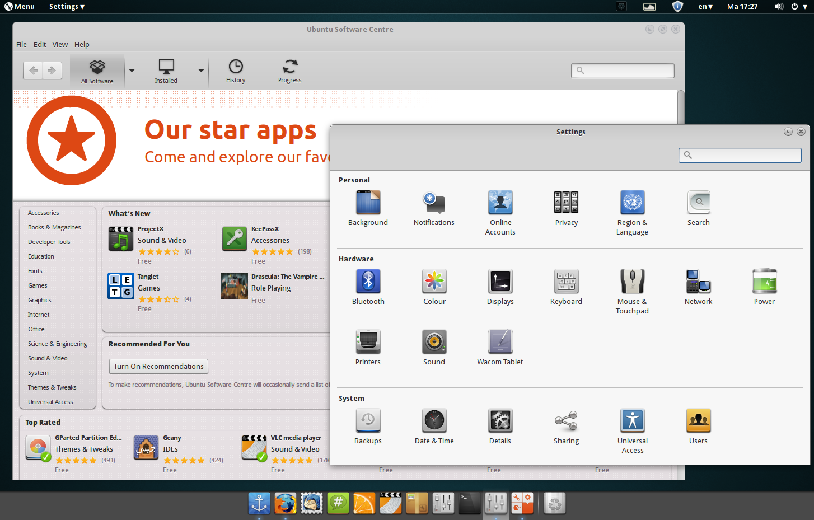Open the Colour settings panel
Image resolution: width=814 pixels, height=520 pixels.
tap(434, 287)
